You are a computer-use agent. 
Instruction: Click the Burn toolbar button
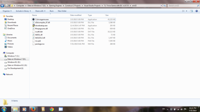[x=52, y=11]
